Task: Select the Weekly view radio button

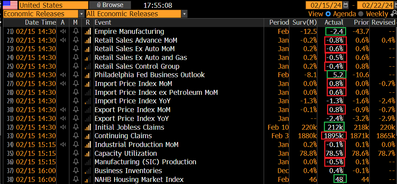Action: [x=361, y=14]
